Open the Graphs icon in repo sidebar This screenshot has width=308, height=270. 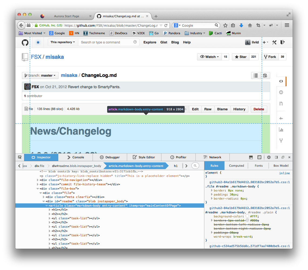point(281,129)
